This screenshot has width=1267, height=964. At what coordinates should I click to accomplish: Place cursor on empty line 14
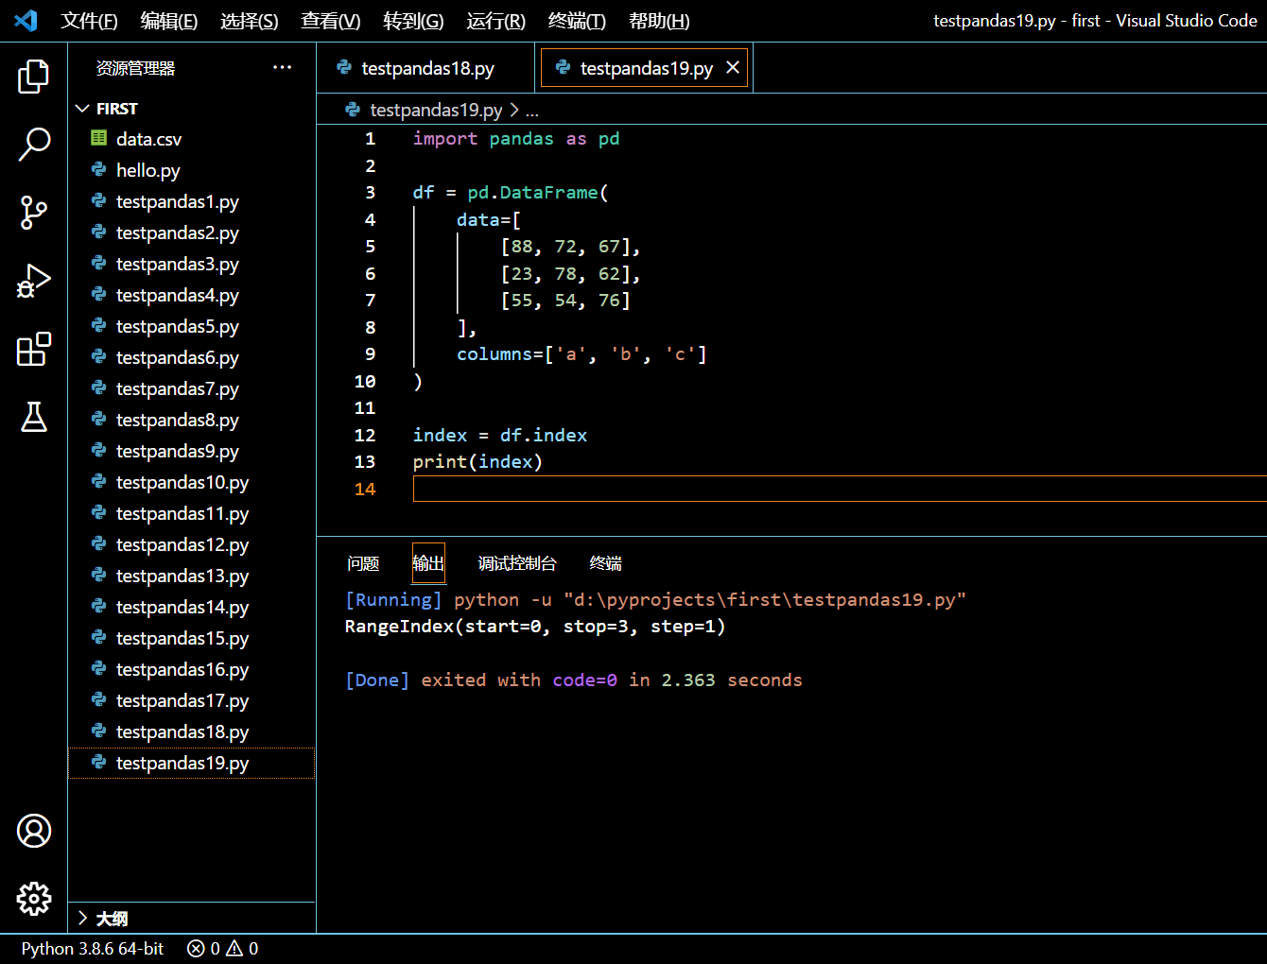[x=840, y=489]
